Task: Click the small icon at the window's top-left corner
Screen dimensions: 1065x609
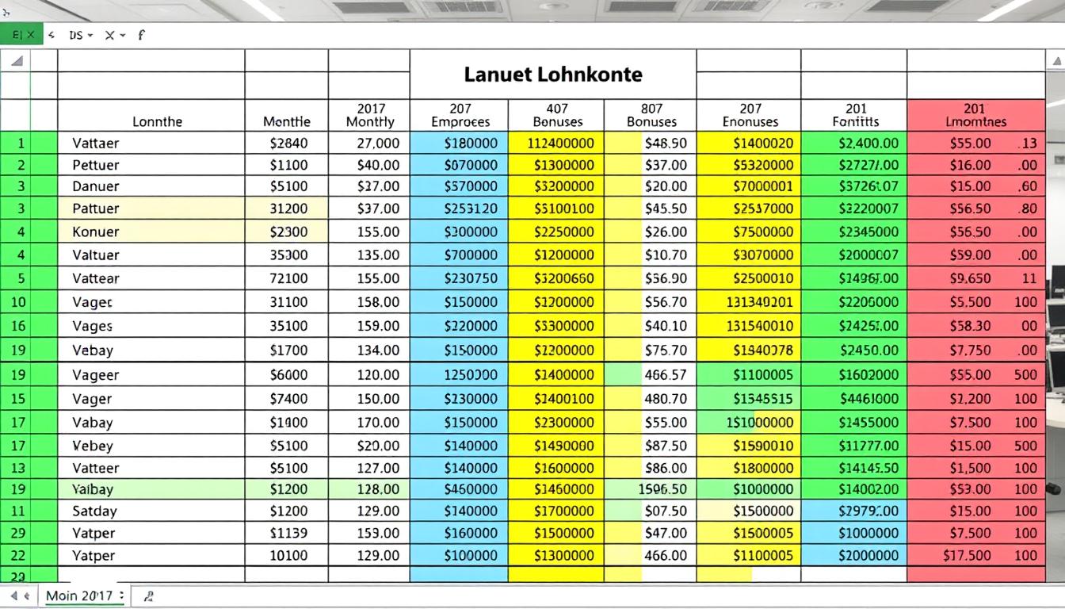Action: [x=6, y=13]
